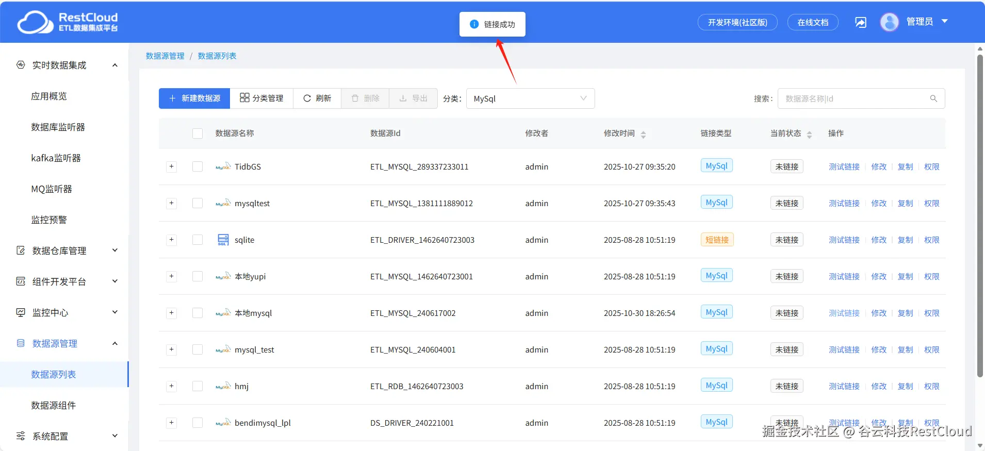Click 测试链接 for the 本地mysql row
This screenshot has height=451, width=985.
click(844, 313)
